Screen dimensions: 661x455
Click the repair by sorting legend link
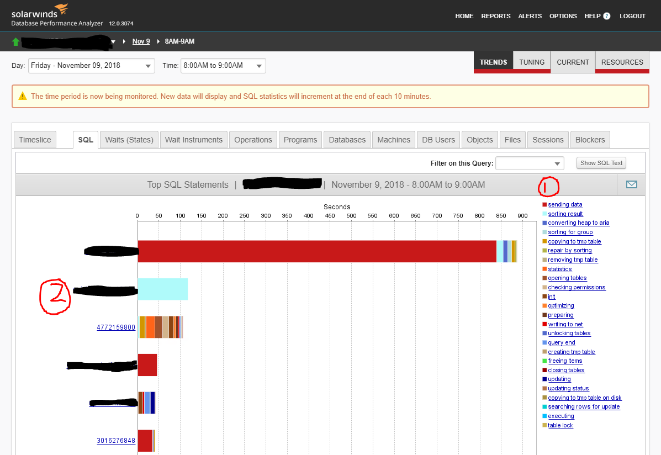[x=569, y=251]
